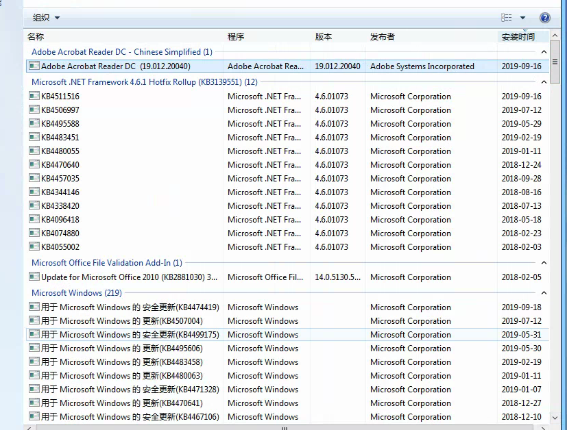567x430 pixels.
Task: Select the KB4470640 update name
Action: coord(60,165)
